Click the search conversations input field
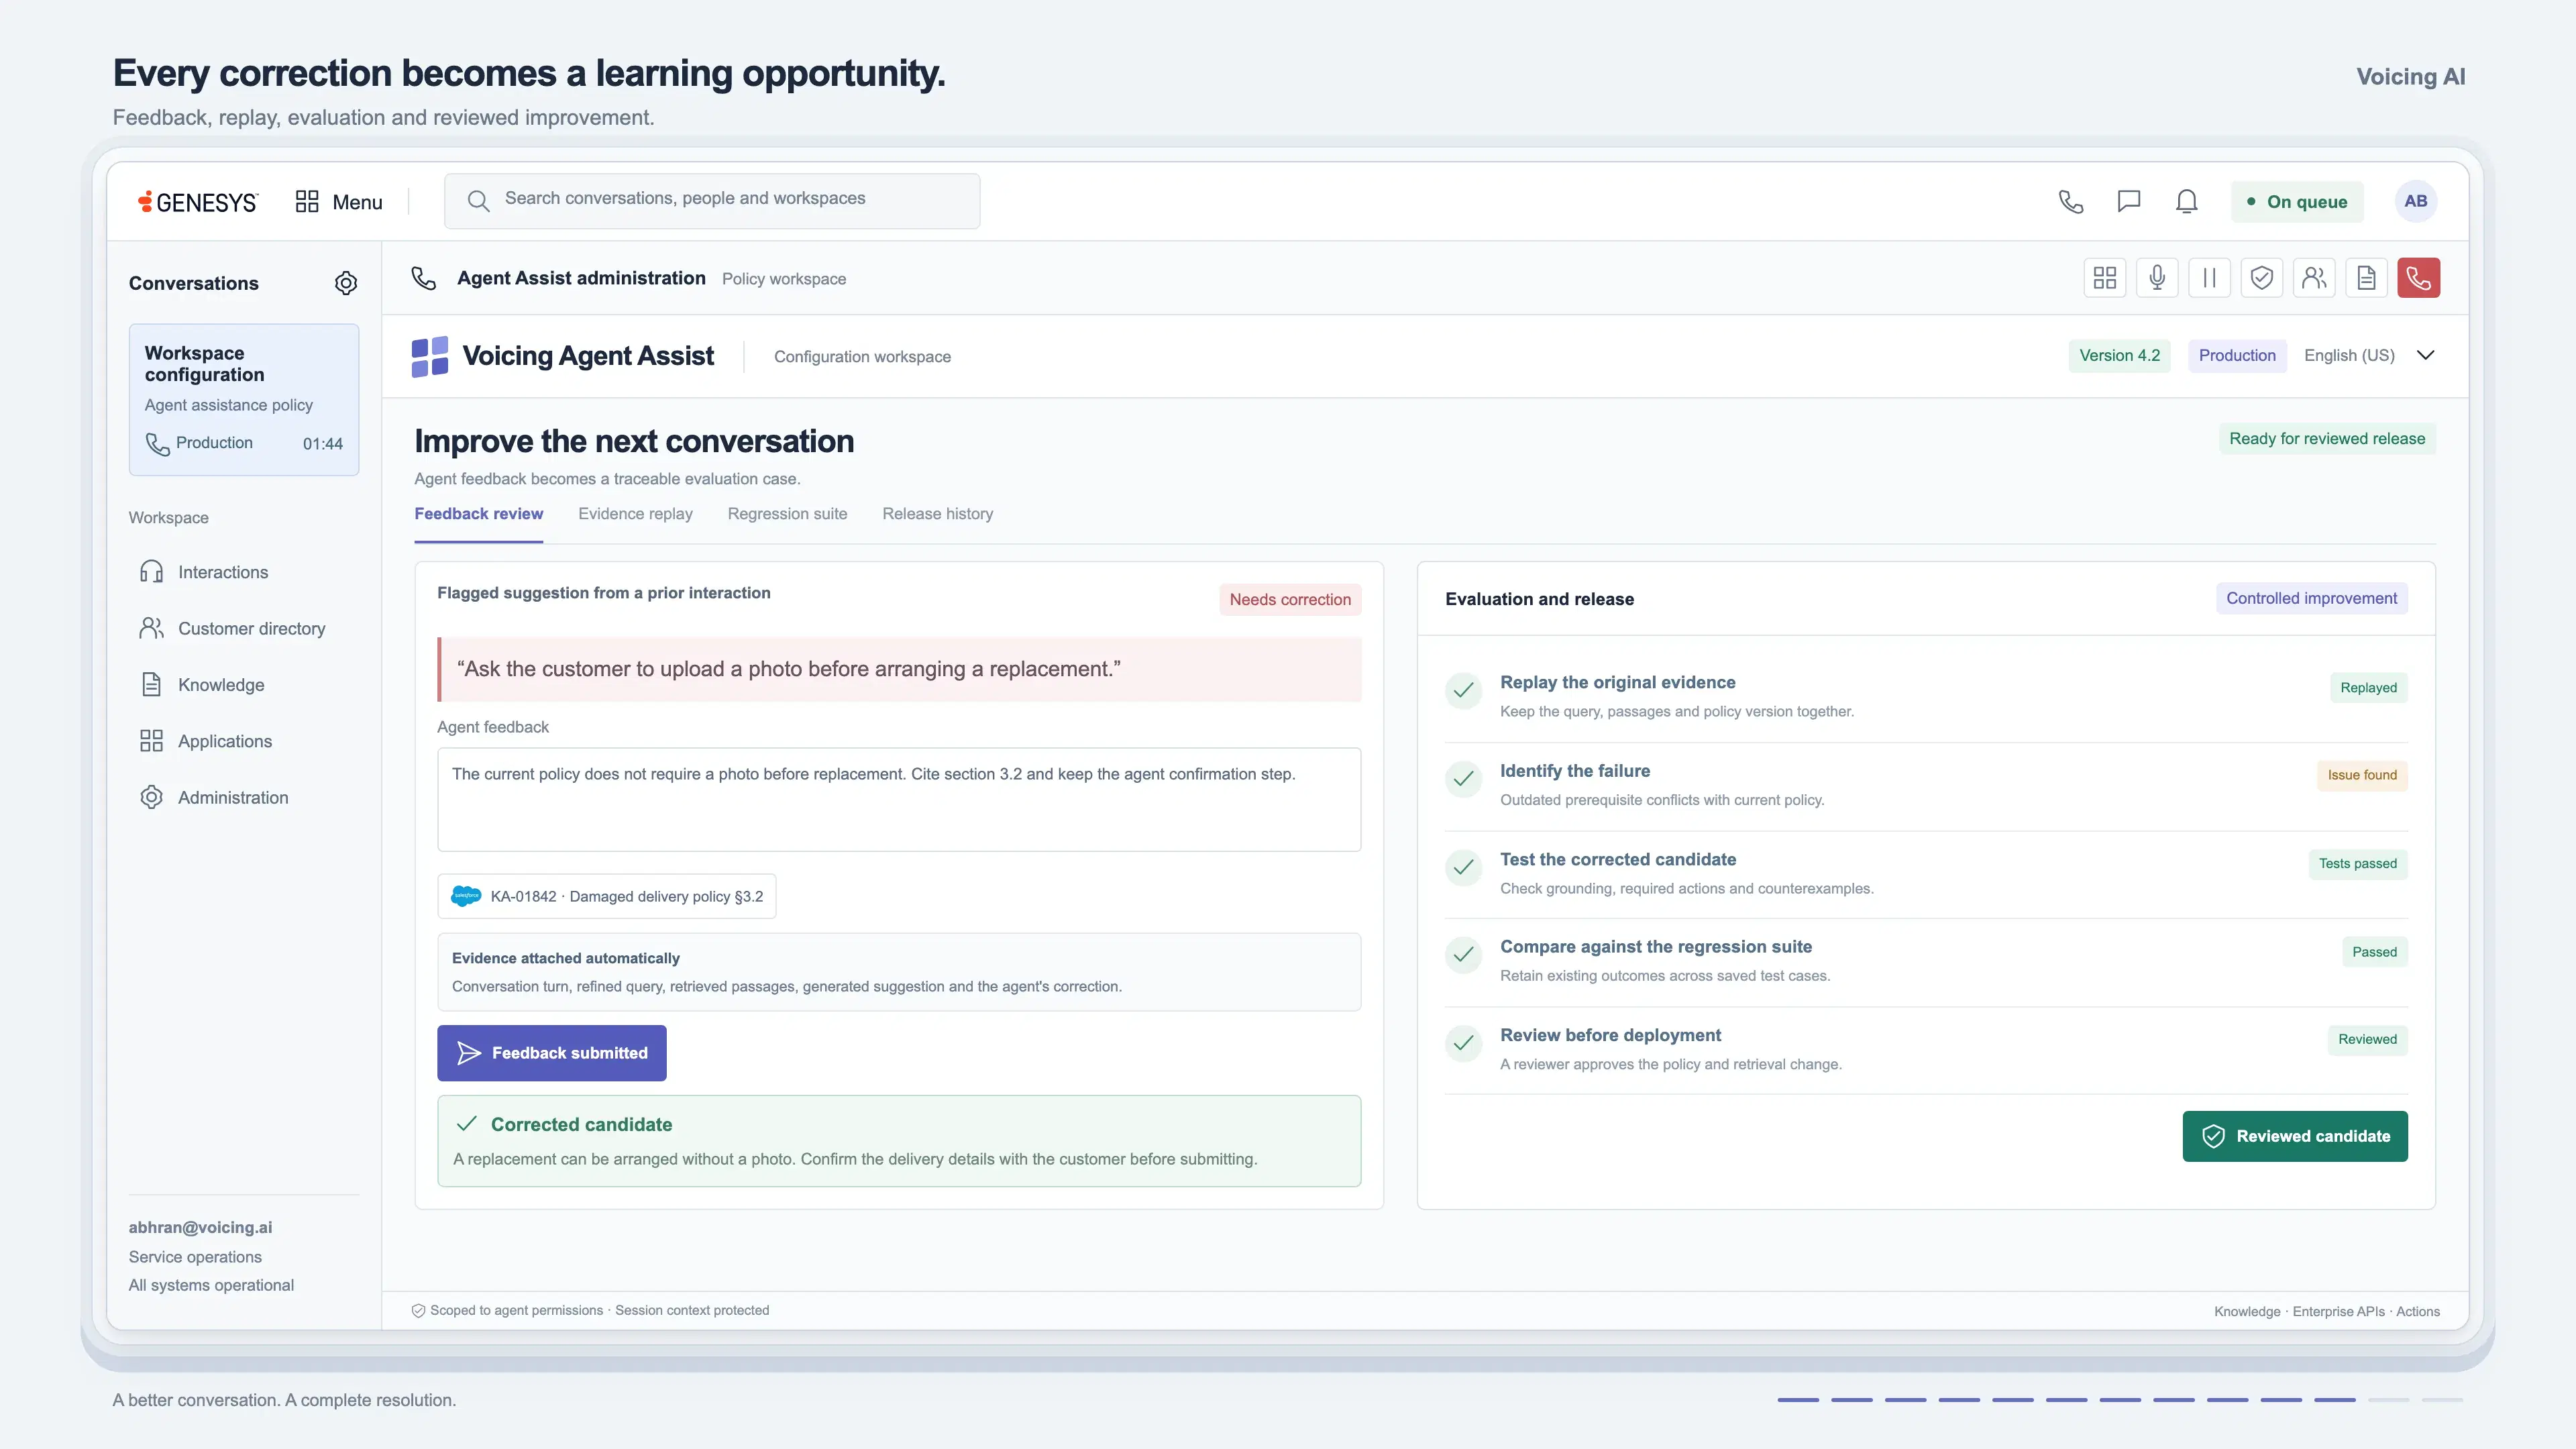This screenshot has width=2576, height=1449. 712,201
